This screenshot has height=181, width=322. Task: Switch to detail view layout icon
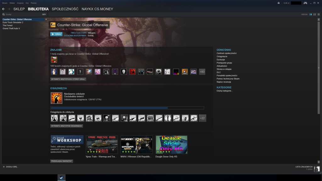click(x=310, y=14)
